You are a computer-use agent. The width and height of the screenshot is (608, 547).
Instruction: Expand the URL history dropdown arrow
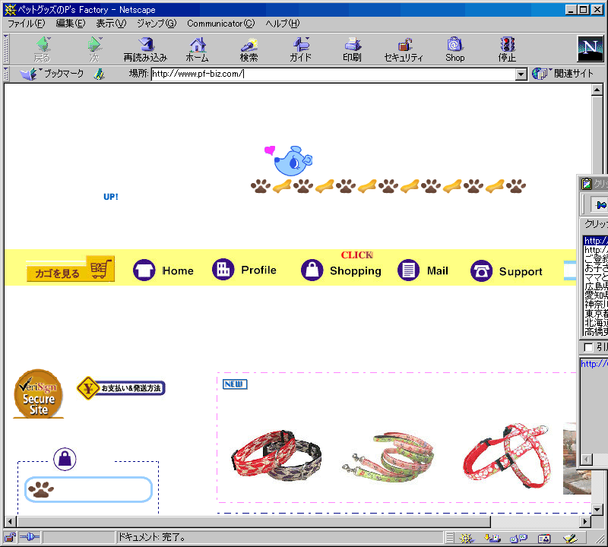pos(521,74)
